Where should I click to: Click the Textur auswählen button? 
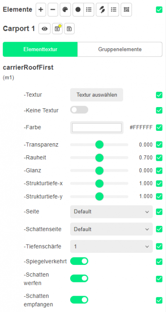click(97, 95)
